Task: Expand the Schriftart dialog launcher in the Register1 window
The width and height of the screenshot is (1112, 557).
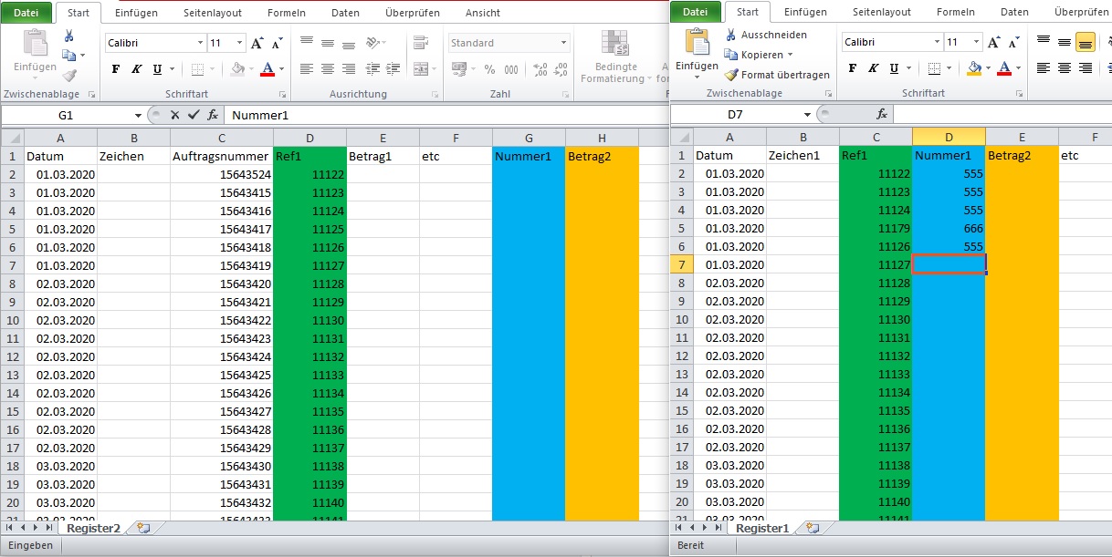Action: click(x=1018, y=94)
